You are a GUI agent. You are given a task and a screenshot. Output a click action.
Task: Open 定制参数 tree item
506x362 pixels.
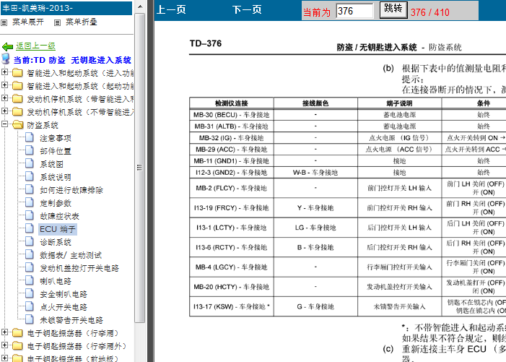(56, 203)
